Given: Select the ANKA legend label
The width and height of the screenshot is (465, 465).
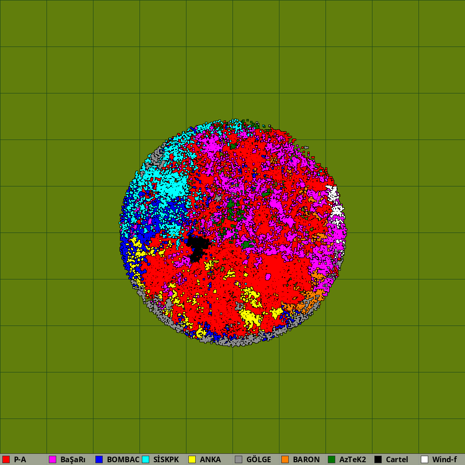Looking at the screenshot, I should pos(210,459).
